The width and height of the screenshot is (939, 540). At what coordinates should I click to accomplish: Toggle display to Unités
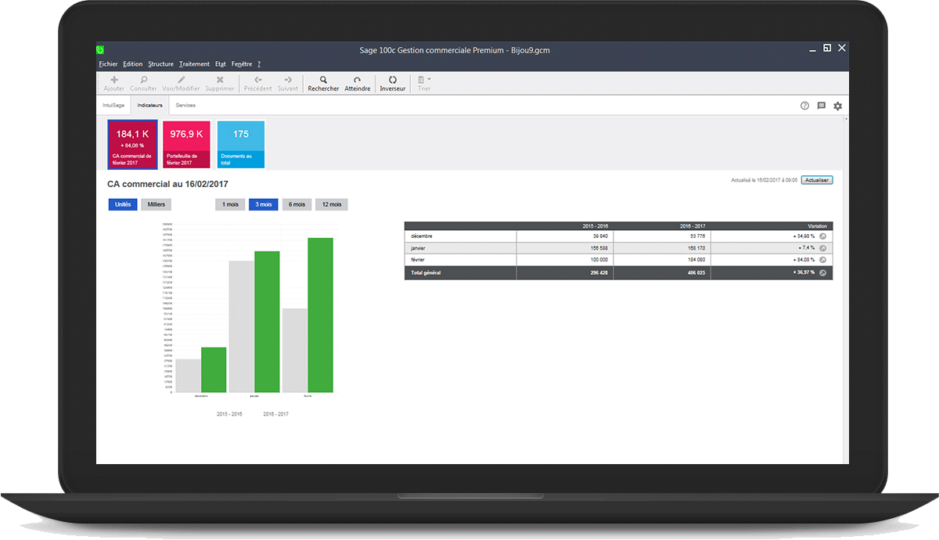123,204
